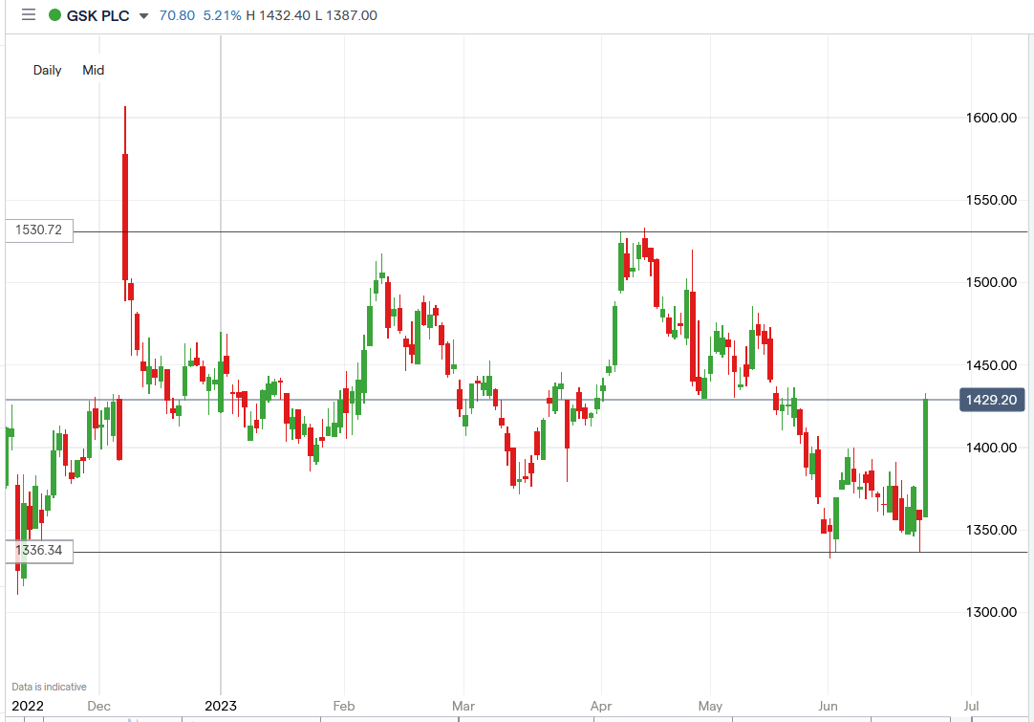This screenshot has height=722, width=1034.
Task: Select the 1530.72 resistance line label
Action: [x=39, y=230]
